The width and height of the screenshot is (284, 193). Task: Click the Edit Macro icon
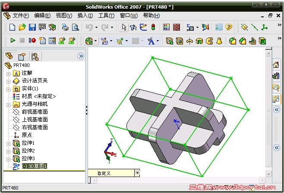tap(52, 41)
